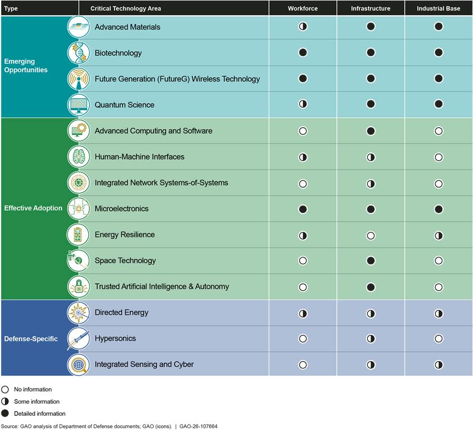Click the Human-Machine Interfaces brain icon
This screenshot has height=430, width=473.
tap(78, 157)
